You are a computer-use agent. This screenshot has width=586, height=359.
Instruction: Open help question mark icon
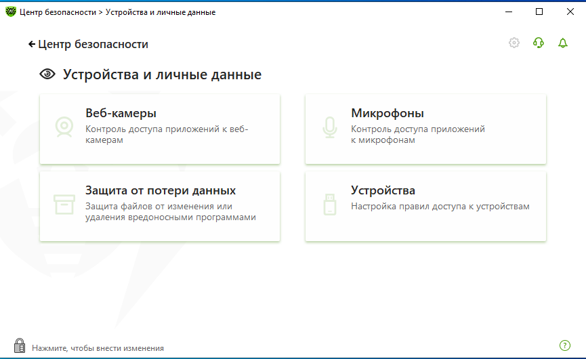pyautogui.click(x=565, y=345)
